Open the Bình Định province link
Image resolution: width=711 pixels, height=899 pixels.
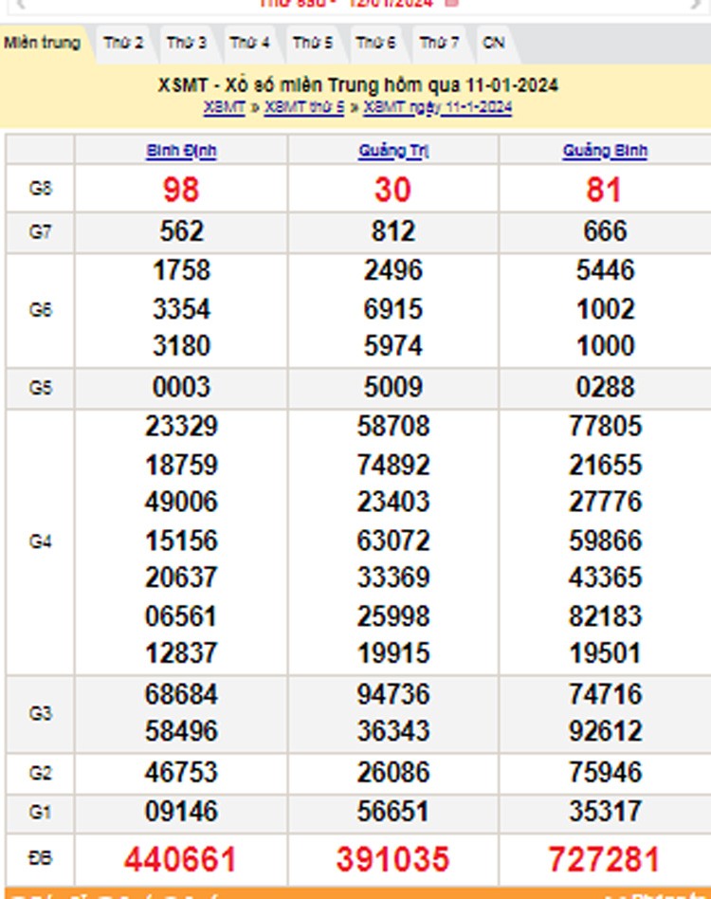click(181, 151)
